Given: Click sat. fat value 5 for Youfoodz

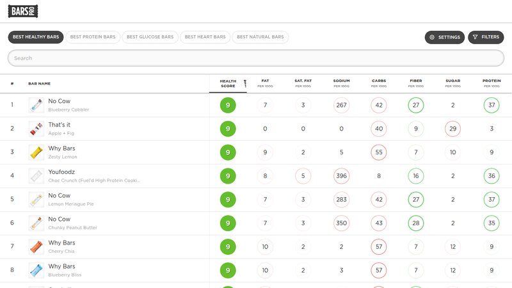Looking at the screenshot, I should pyautogui.click(x=303, y=176).
